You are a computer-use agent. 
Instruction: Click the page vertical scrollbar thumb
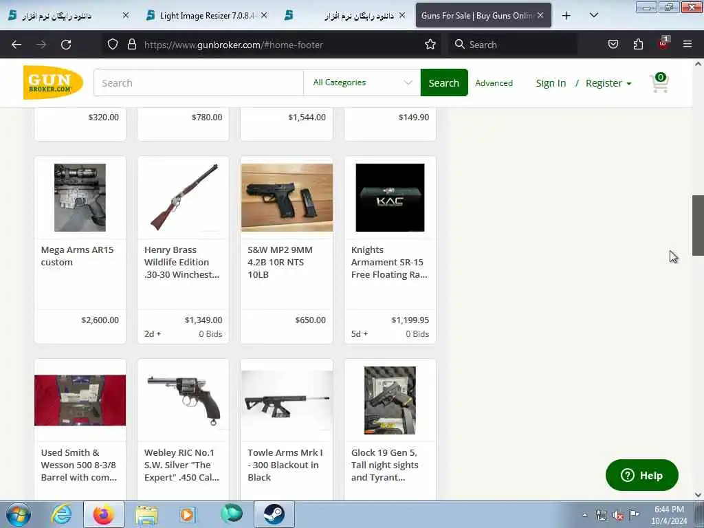coord(698,225)
